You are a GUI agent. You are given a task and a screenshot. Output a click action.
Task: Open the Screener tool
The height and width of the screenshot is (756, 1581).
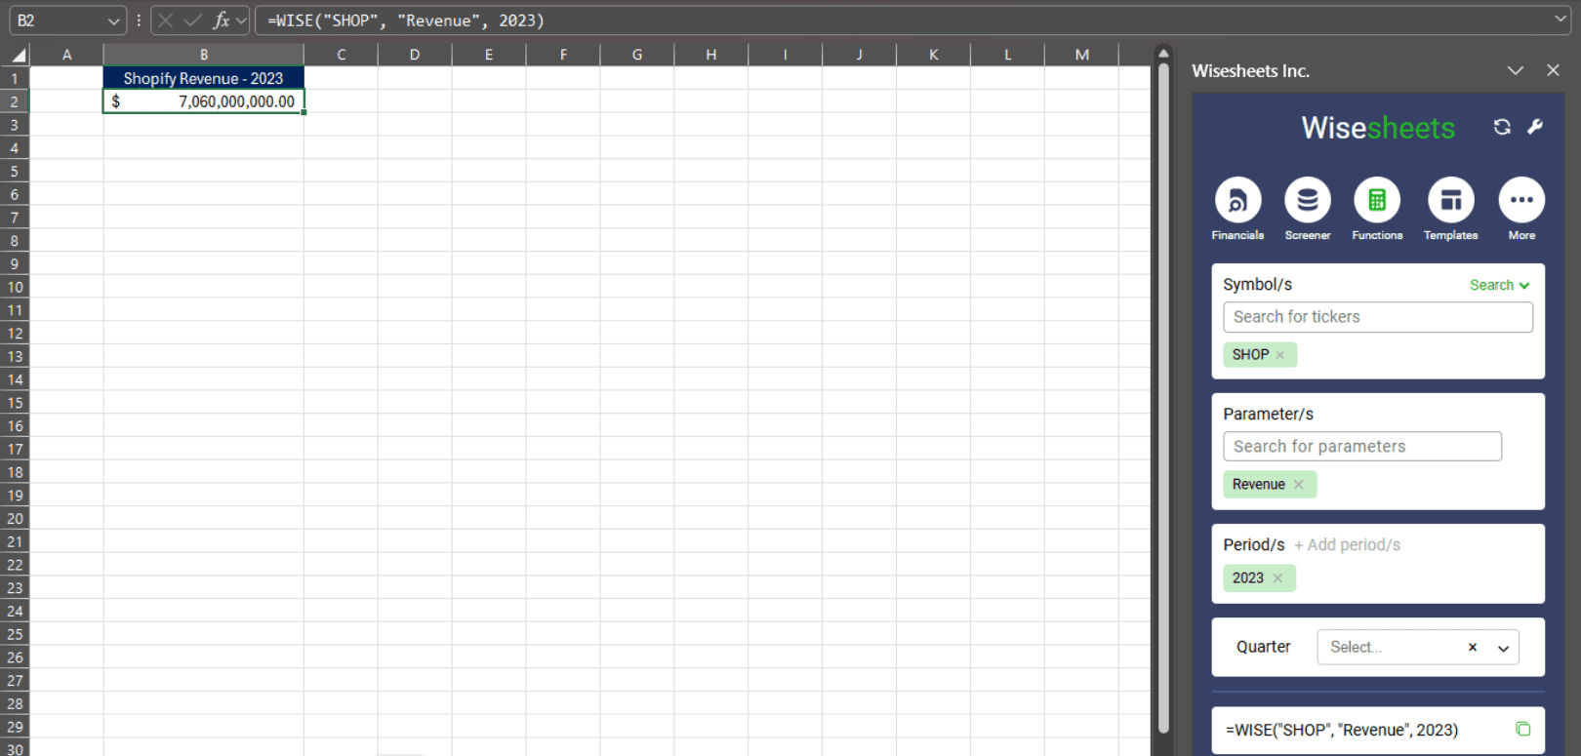pyautogui.click(x=1307, y=201)
